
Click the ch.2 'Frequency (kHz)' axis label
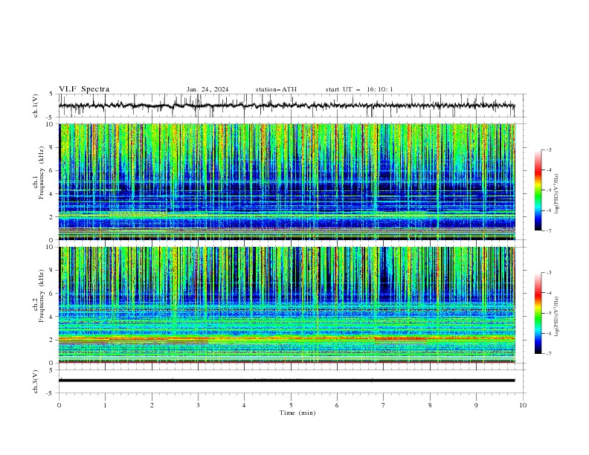click(x=42, y=296)
